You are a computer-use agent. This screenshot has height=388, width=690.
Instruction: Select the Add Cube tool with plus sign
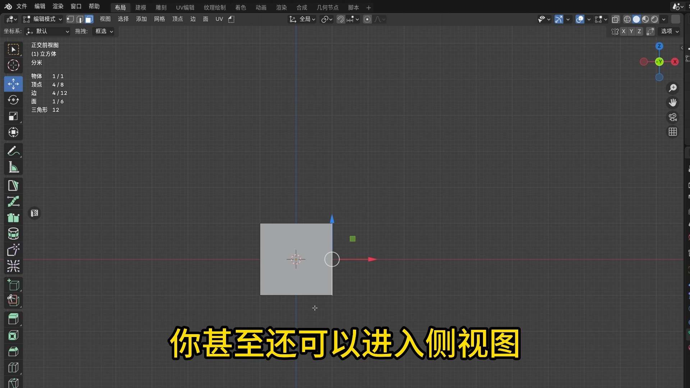click(x=13, y=285)
